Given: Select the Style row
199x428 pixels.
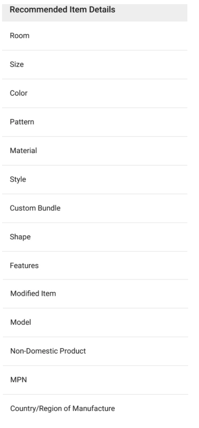Looking at the screenshot, I should click(x=95, y=180).
